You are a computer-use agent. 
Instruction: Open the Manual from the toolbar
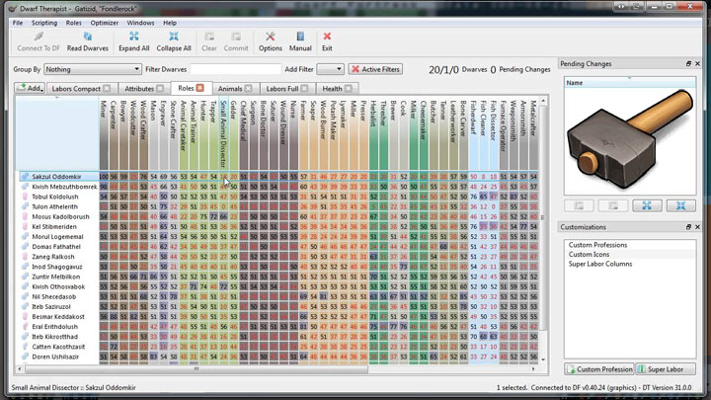pos(300,40)
